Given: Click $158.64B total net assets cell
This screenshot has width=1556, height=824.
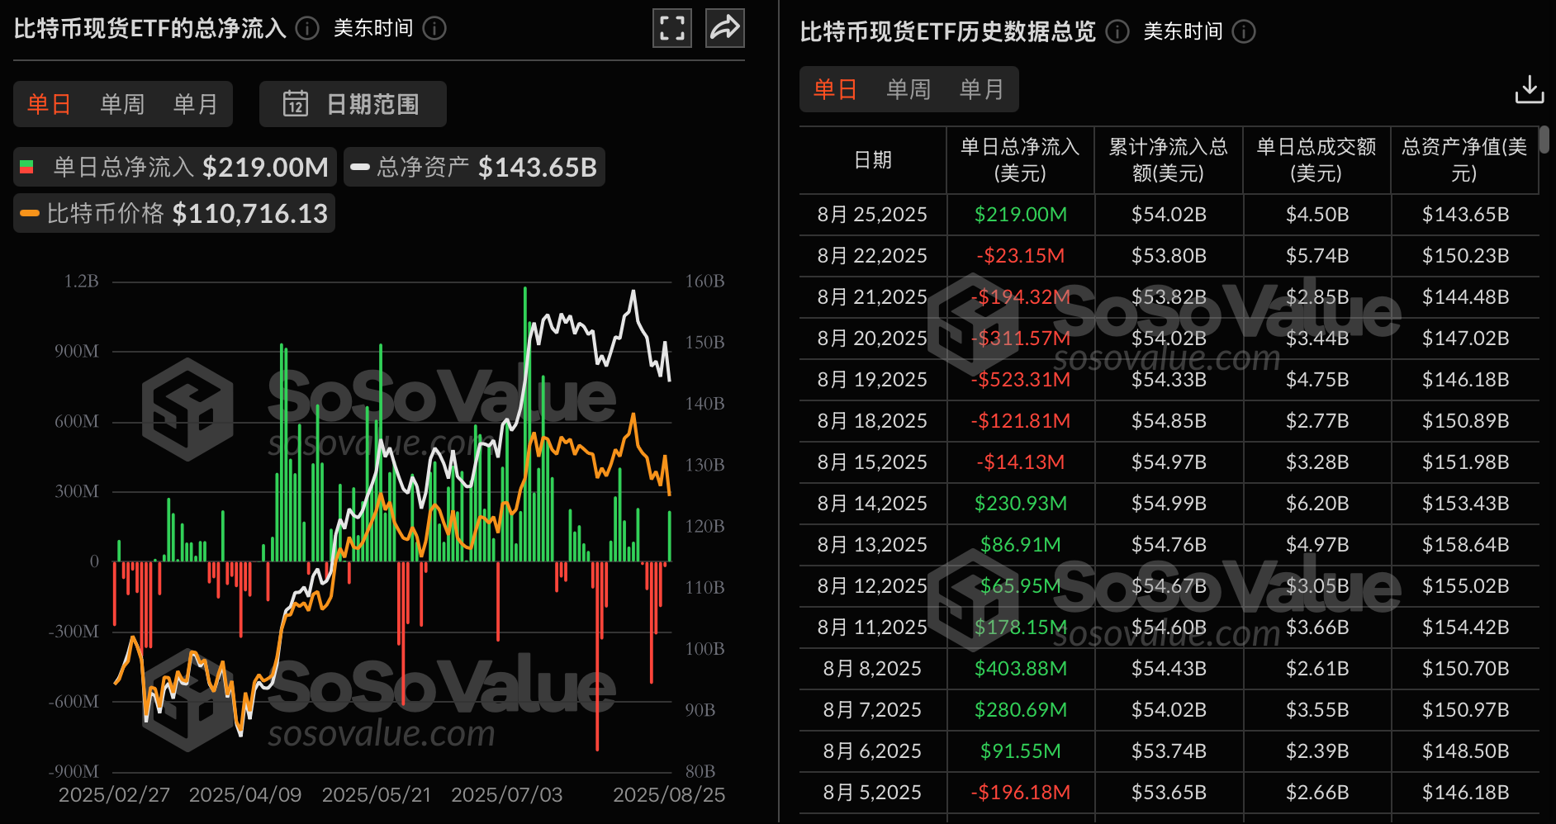Looking at the screenshot, I should [x=1465, y=545].
